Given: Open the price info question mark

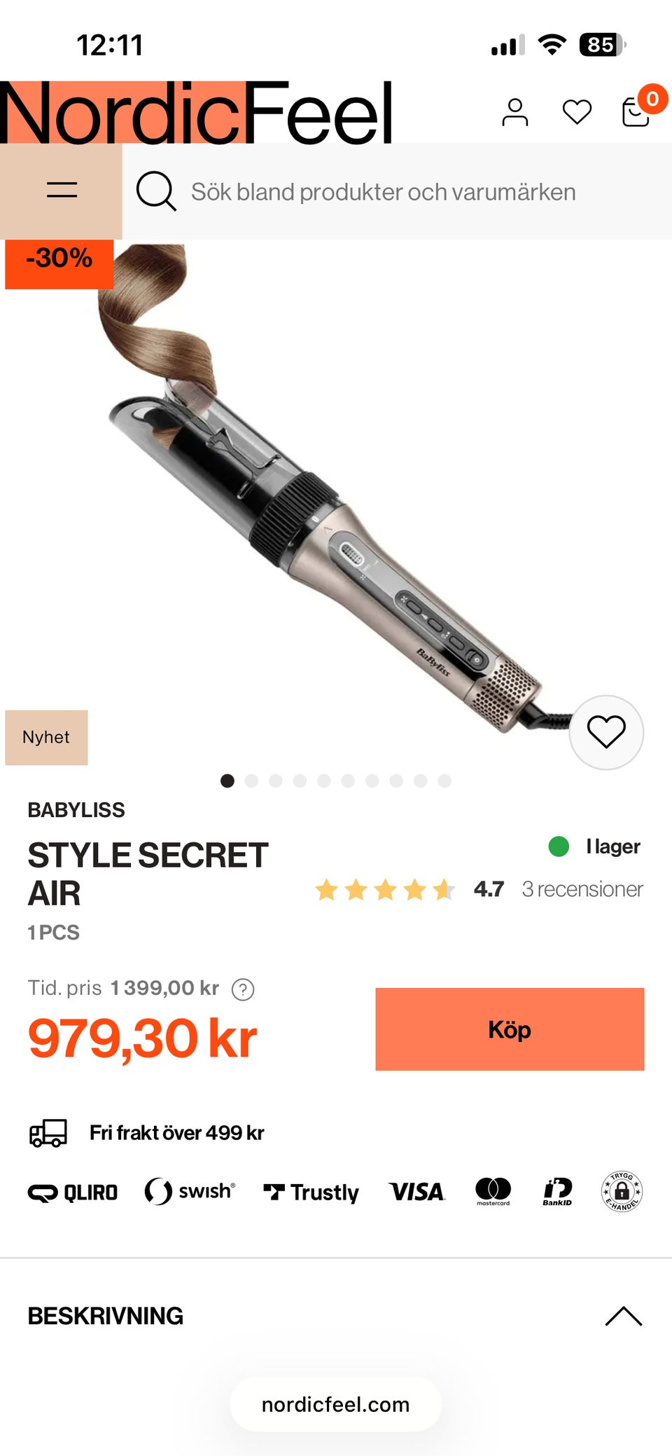Looking at the screenshot, I should [243, 989].
